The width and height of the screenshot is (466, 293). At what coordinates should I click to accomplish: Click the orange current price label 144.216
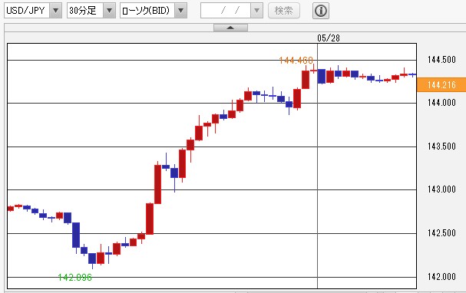[441, 85]
